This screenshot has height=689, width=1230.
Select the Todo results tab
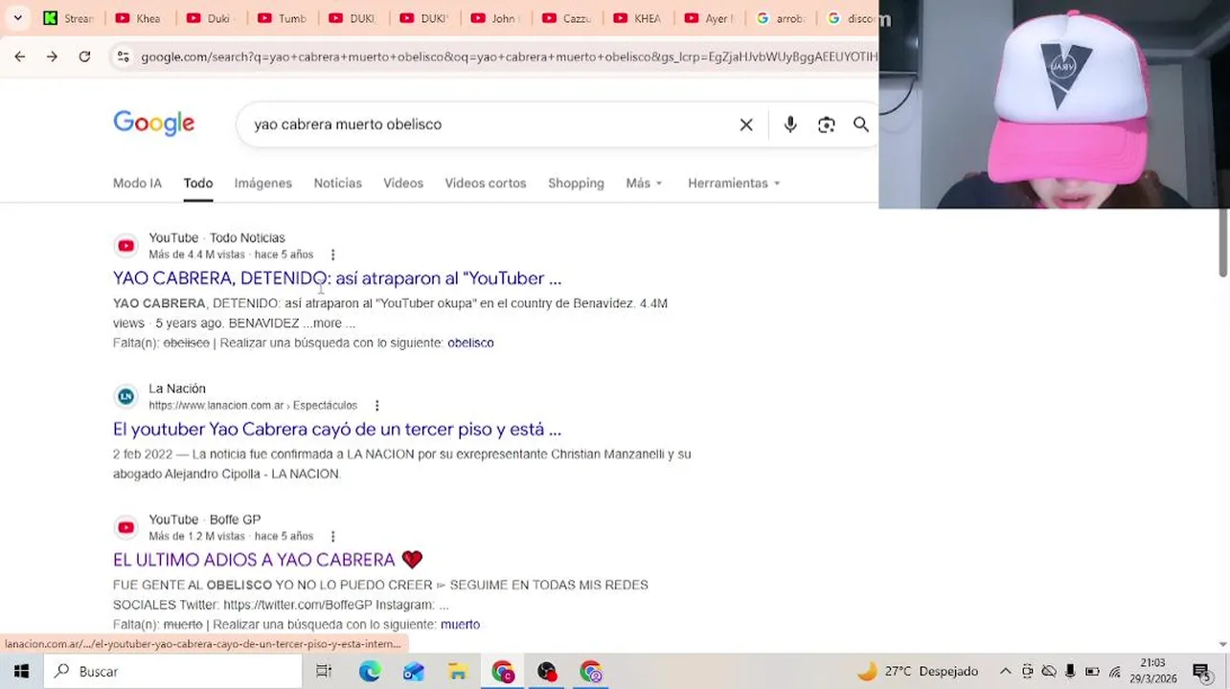pyautogui.click(x=198, y=183)
